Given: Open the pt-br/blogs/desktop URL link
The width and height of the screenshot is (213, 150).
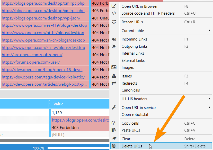Looking at the screenshot, I should [x=43, y=33].
